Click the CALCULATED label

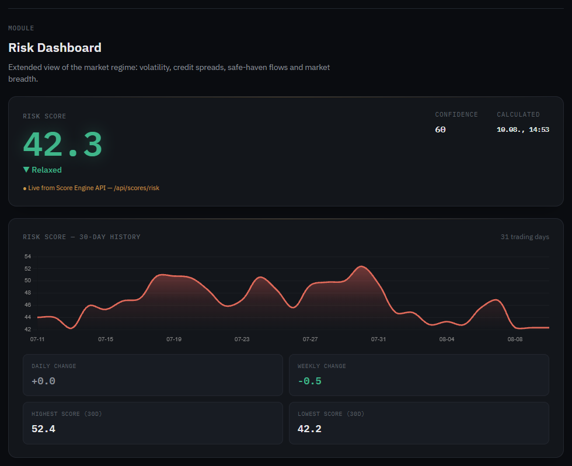point(518,114)
